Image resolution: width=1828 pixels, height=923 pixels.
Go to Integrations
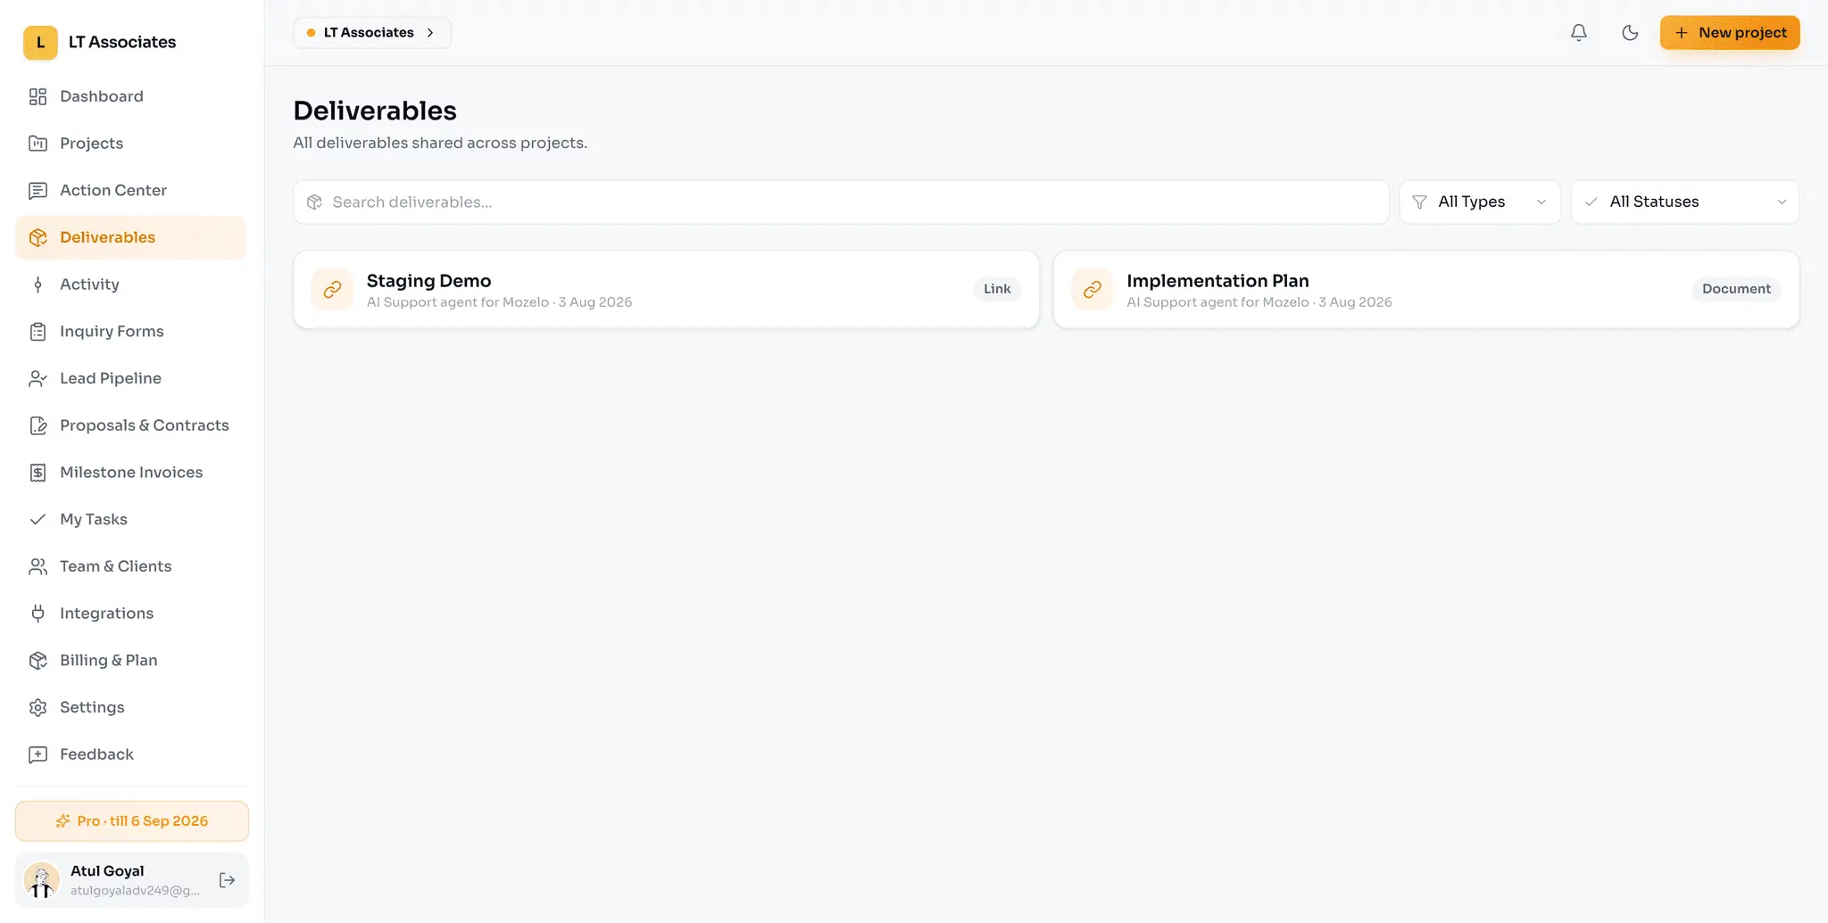pyautogui.click(x=131, y=614)
